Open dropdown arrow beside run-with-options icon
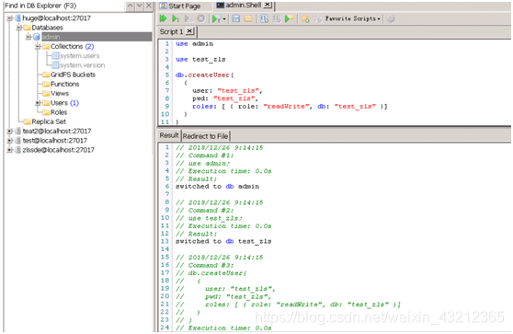Image resolution: width=513 pixels, height=334 pixels. [224, 19]
